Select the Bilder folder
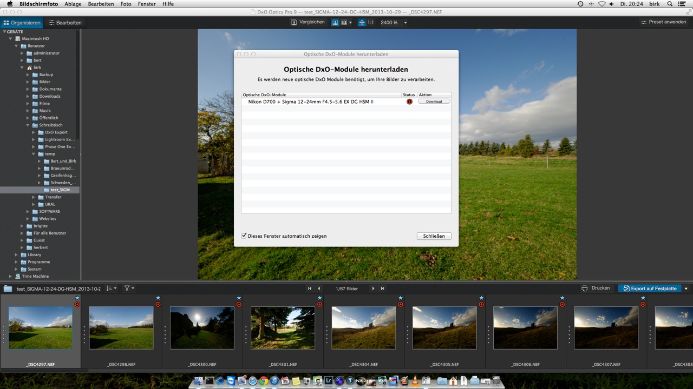The image size is (693, 389). click(45, 82)
